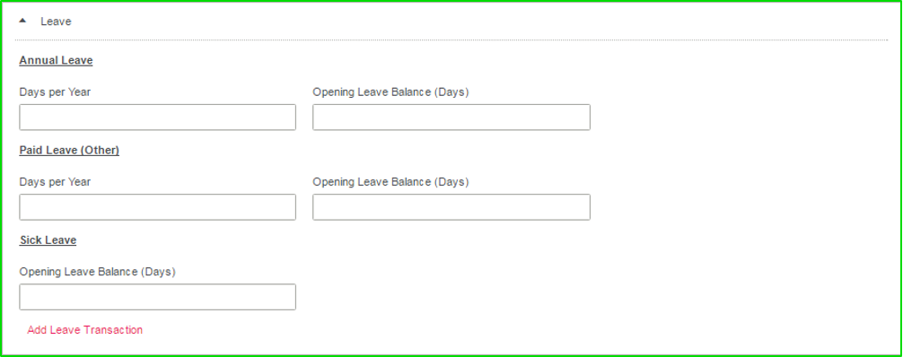Focus Paid Leave (Other) Days per Year field
The height and width of the screenshot is (357, 903).
(x=158, y=206)
